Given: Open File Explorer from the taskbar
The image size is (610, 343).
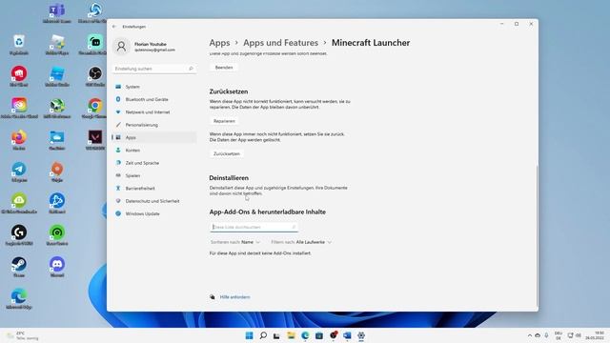Looking at the screenshot, I should pos(291,335).
